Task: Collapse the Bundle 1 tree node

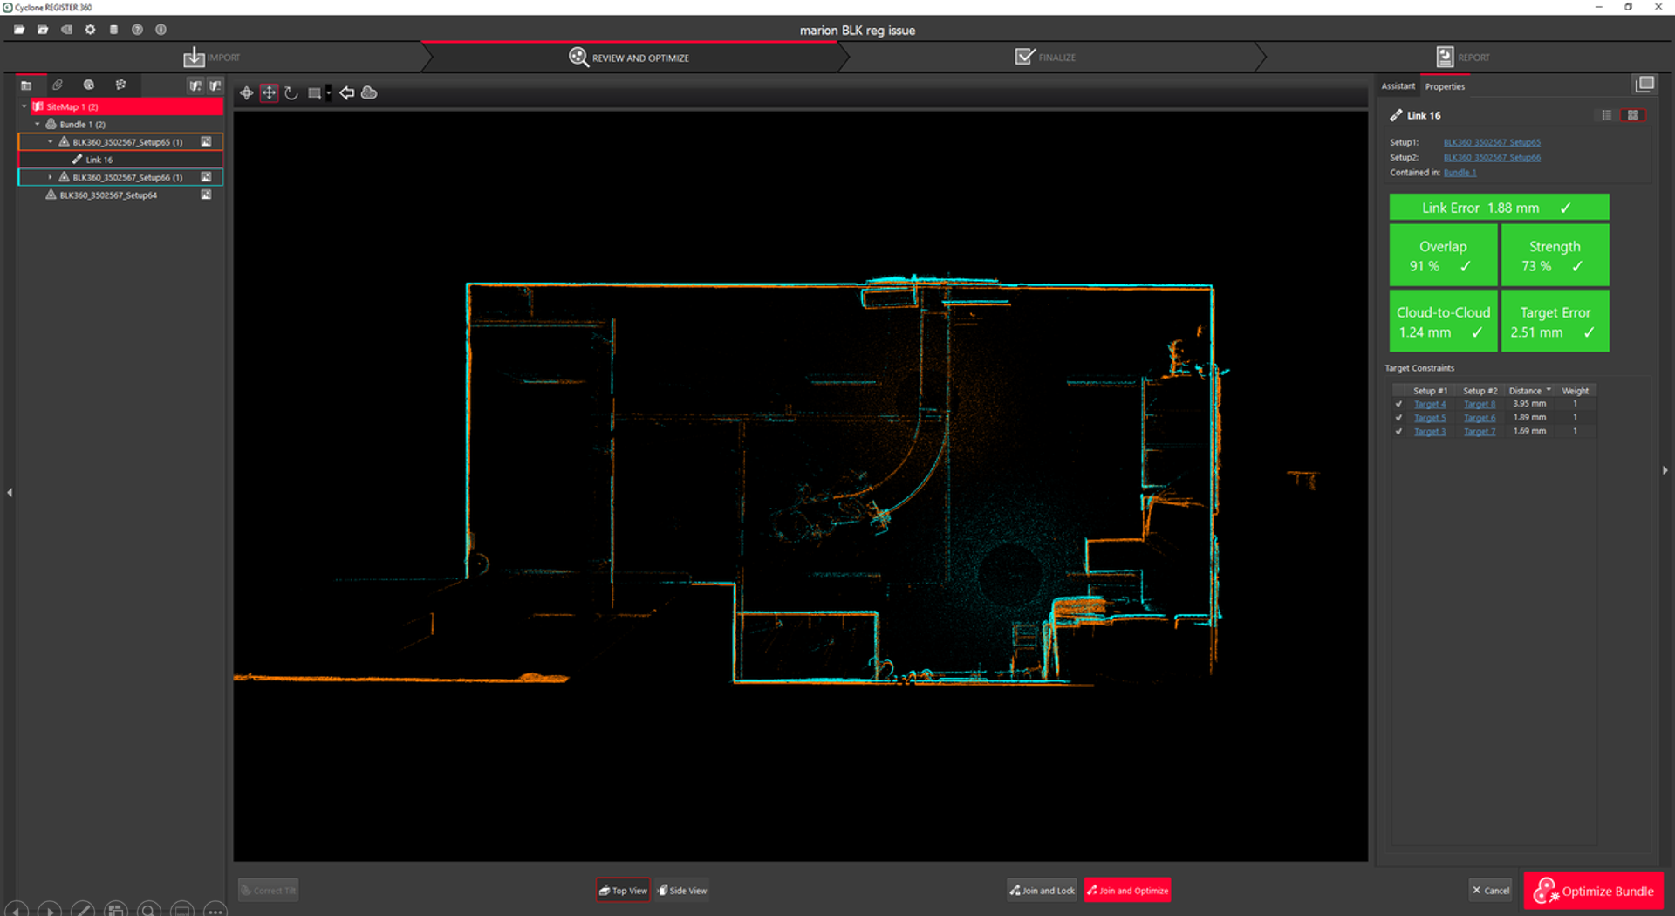Action: tap(38, 124)
